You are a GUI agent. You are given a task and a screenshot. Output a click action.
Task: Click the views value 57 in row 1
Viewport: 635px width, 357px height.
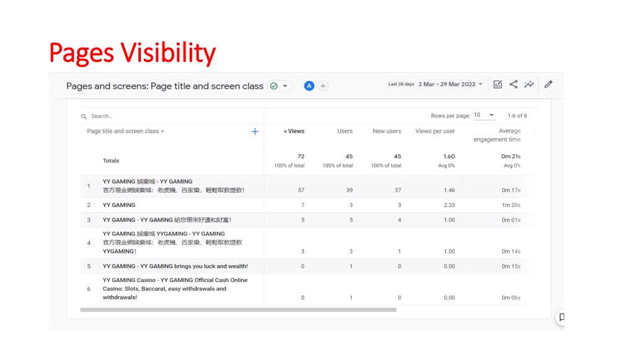coord(301,190)
